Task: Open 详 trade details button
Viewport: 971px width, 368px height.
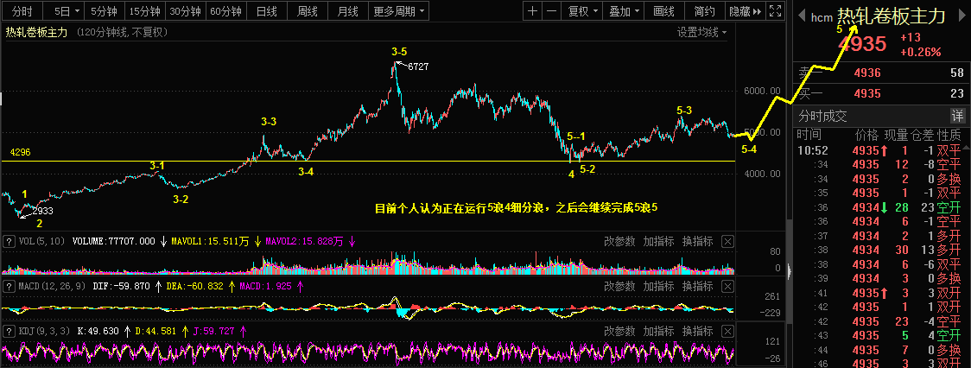Action: (x=957, y=116)
